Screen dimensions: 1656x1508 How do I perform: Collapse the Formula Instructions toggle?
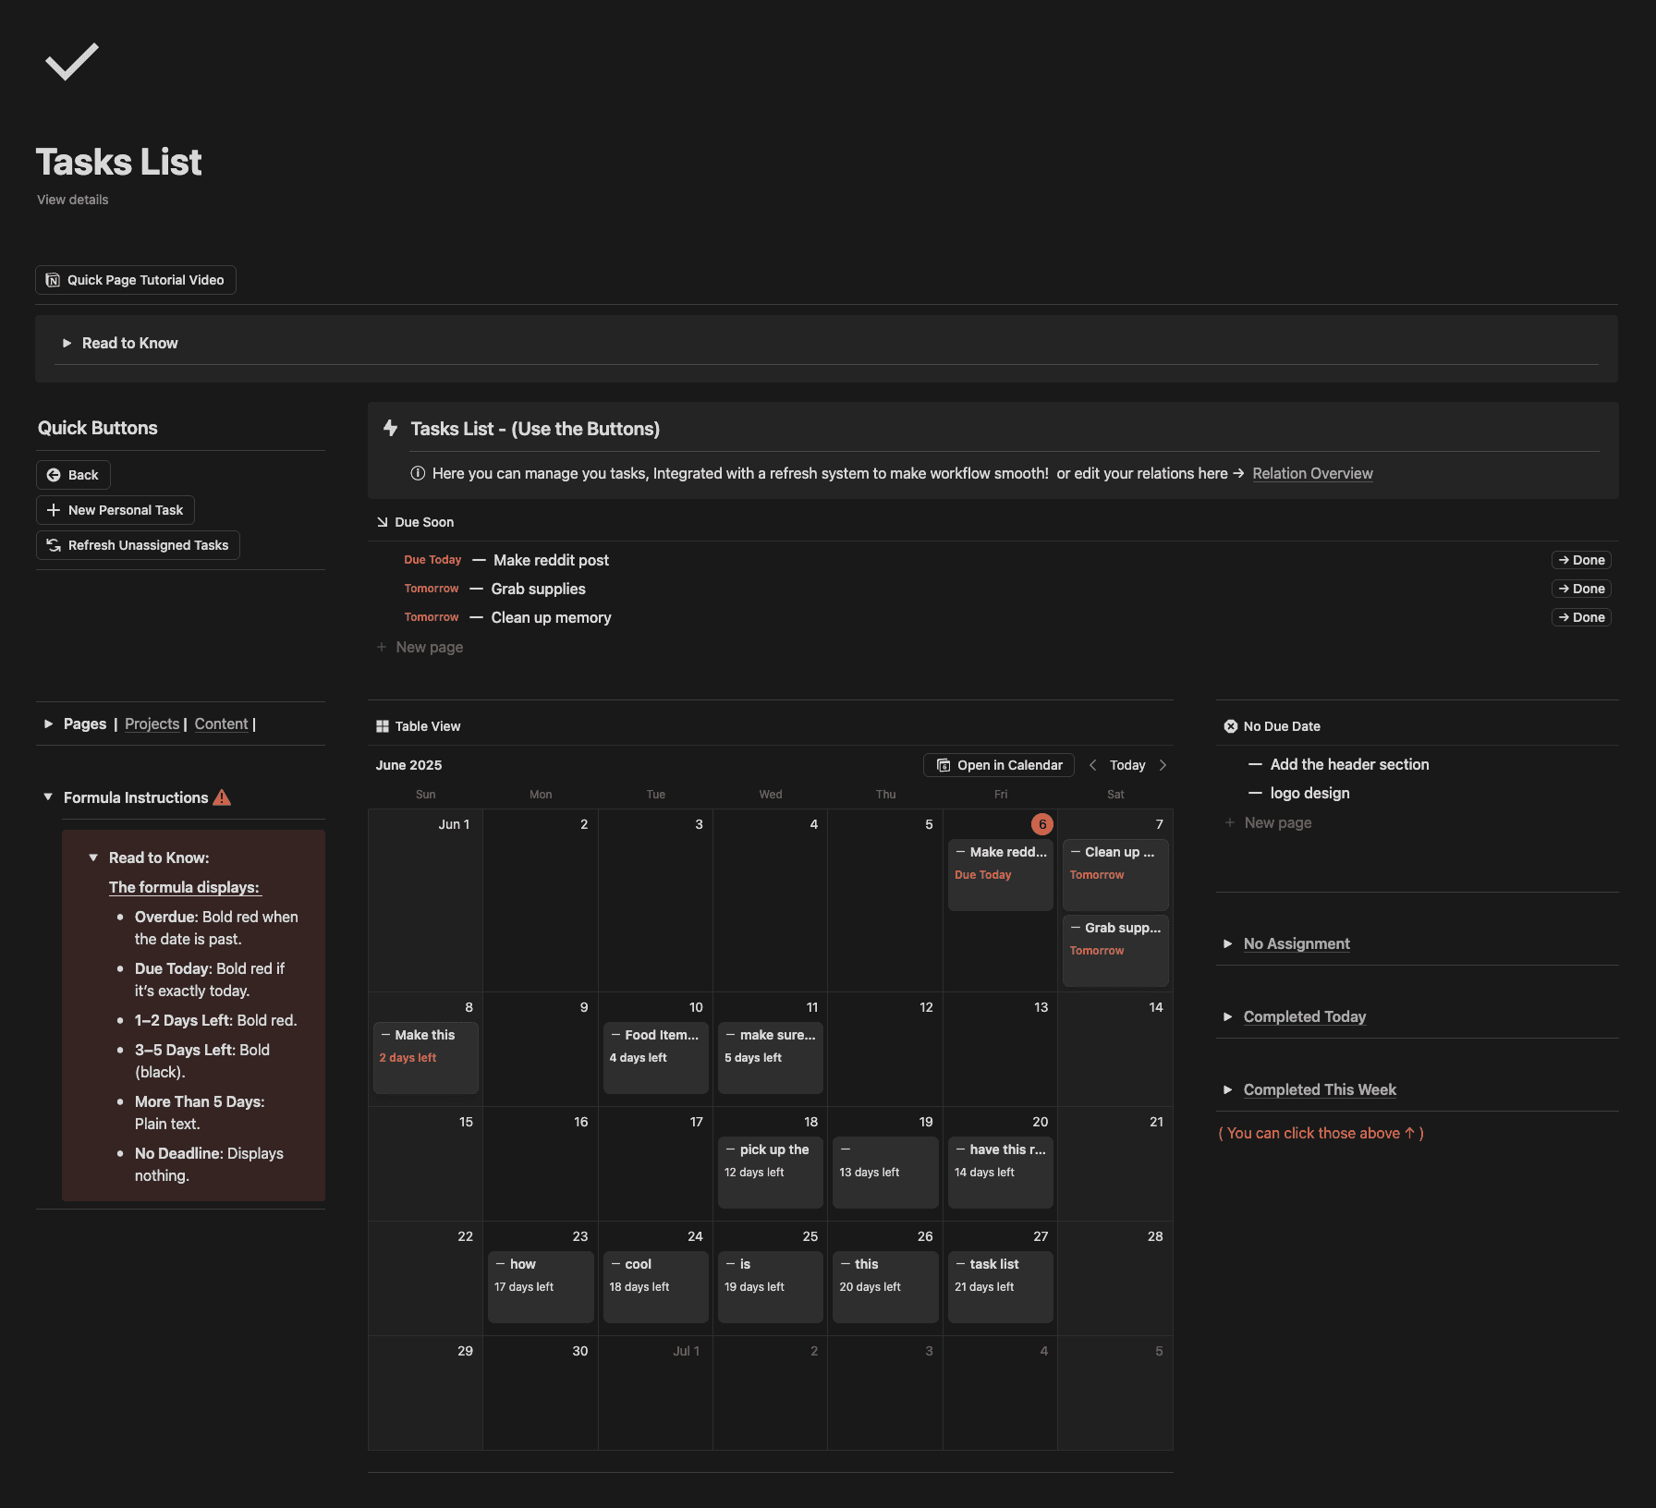(48, 797)
